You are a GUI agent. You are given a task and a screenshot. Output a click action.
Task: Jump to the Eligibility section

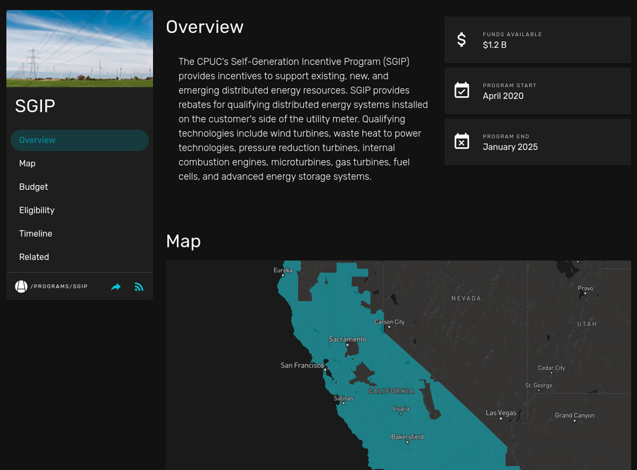click(x=37, y=210)
